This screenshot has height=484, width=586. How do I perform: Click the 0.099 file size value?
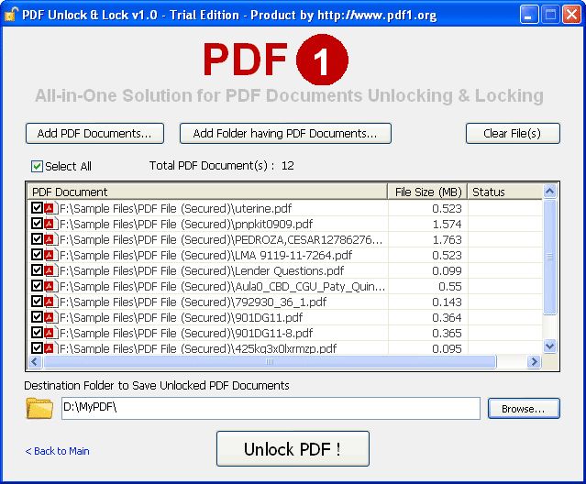(447, 271)
